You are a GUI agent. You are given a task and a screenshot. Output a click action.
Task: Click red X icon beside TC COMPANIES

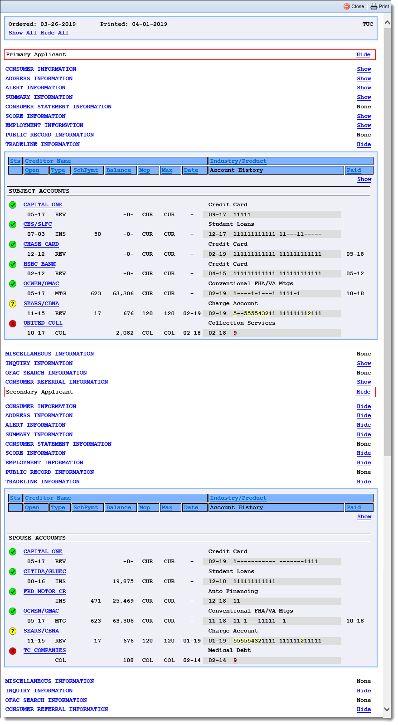point(13,651)
